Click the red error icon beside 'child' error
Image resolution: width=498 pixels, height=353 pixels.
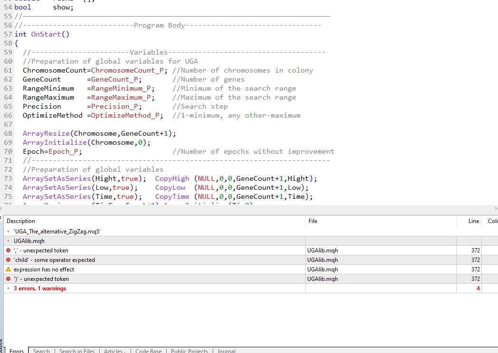coord(8,260)
